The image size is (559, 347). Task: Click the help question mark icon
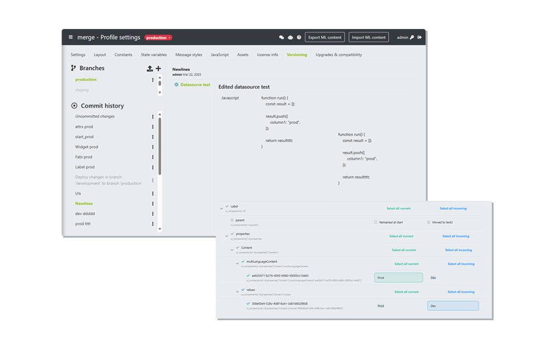coord(299,37)
